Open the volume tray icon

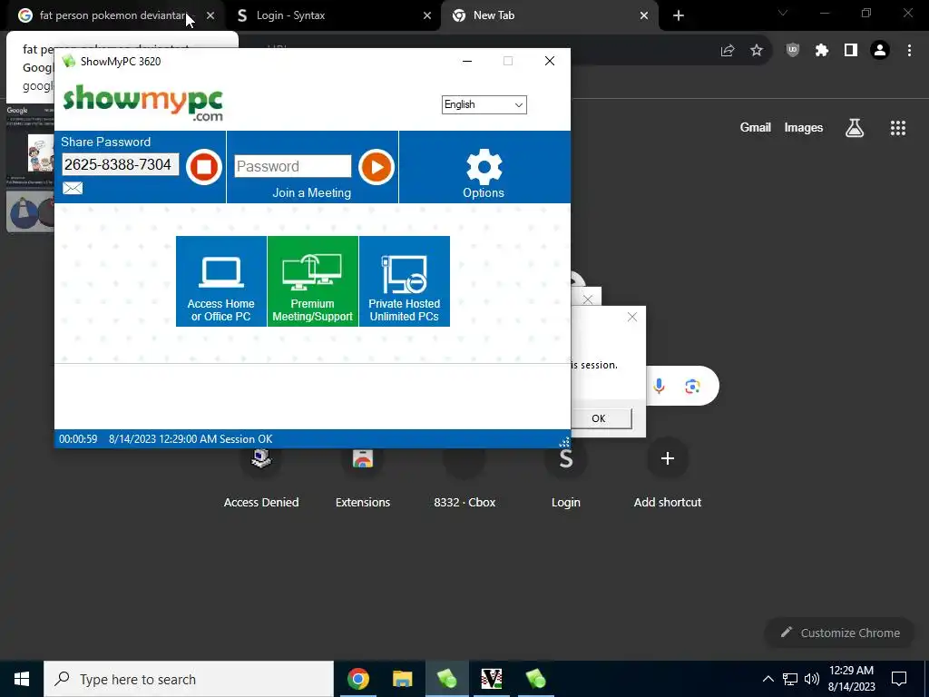tap(812, 679)
